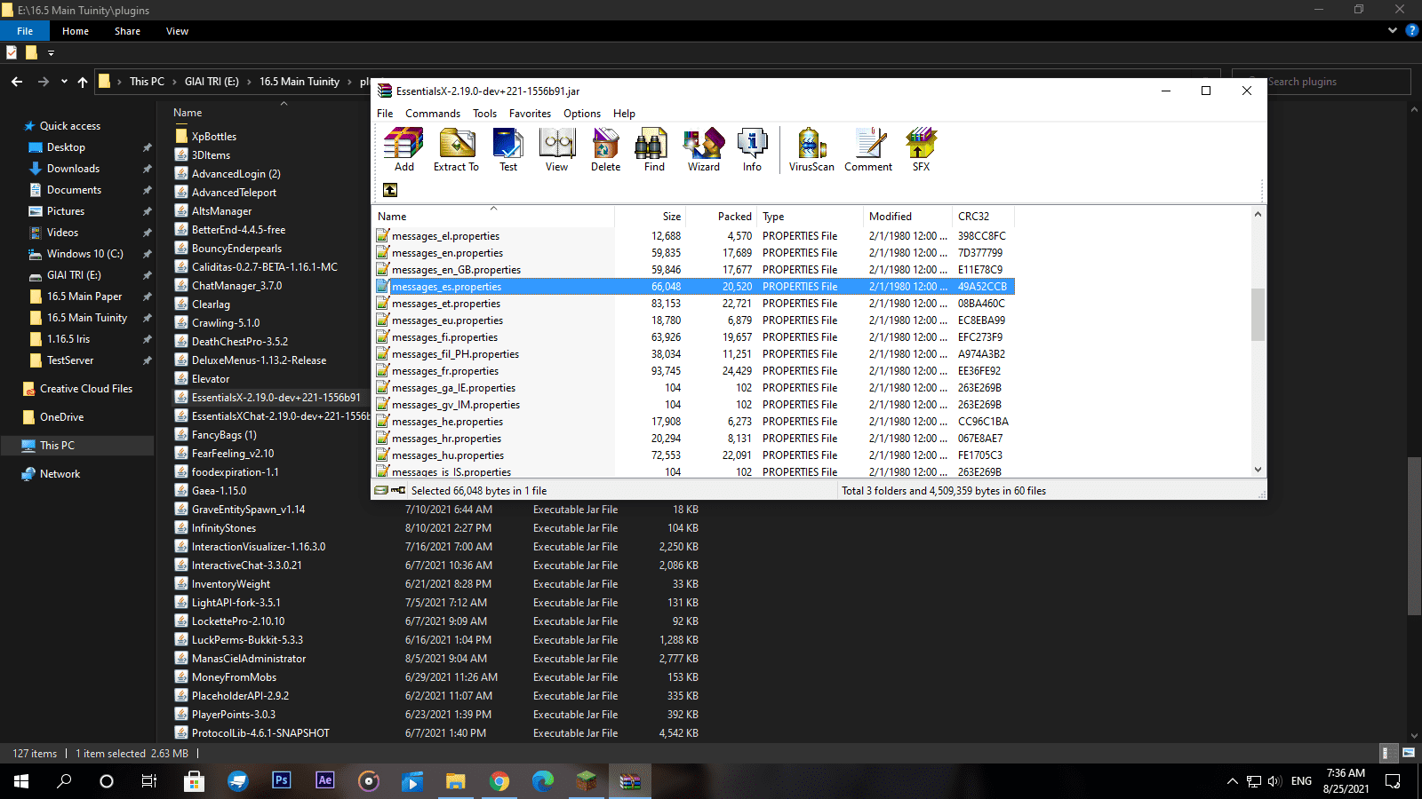Open WinRAR Favorites menu

tap(530, 114)
